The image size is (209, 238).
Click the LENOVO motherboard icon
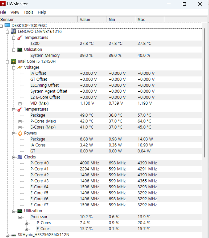pyautogui.click(x=14, y=32)
